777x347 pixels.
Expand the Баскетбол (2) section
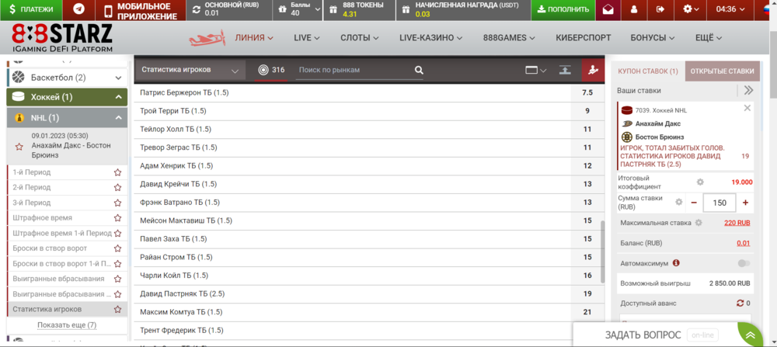pos(68,78)
